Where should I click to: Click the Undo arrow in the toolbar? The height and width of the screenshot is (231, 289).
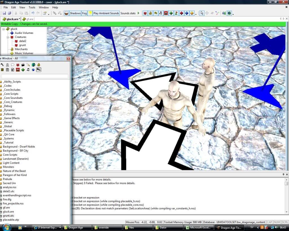coord(33,13)
